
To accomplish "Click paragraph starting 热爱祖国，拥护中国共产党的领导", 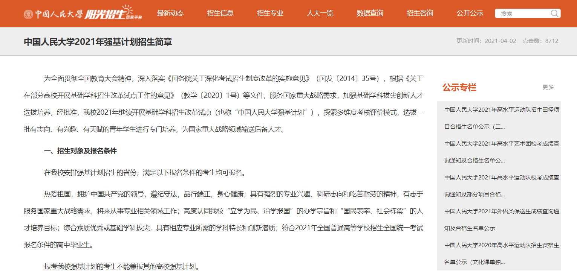I will pos(223,220).
